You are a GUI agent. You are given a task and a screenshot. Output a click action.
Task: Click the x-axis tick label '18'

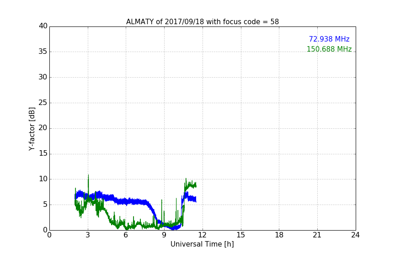tap(279, 235)
